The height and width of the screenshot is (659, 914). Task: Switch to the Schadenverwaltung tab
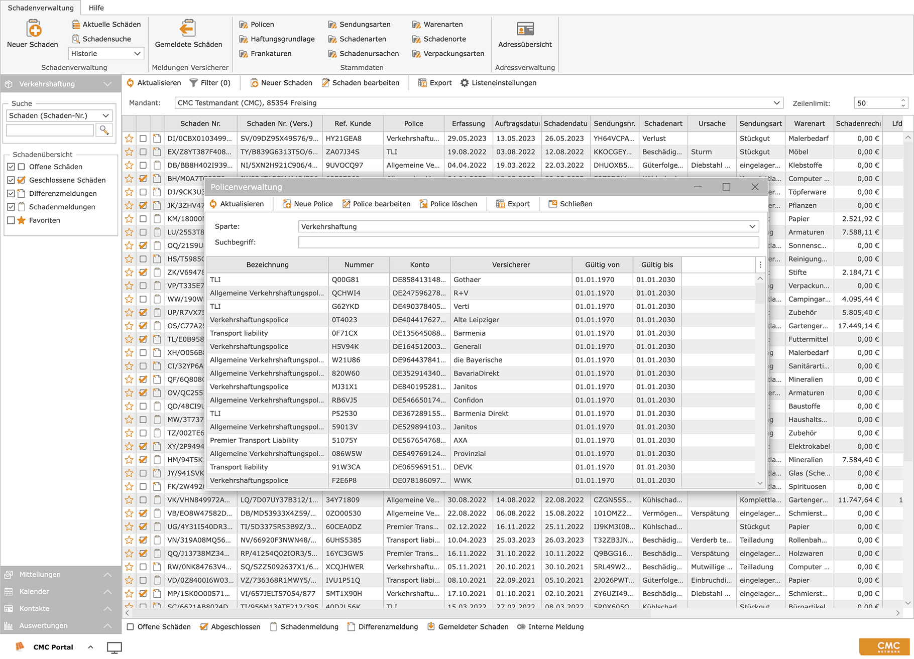(41, 8)
